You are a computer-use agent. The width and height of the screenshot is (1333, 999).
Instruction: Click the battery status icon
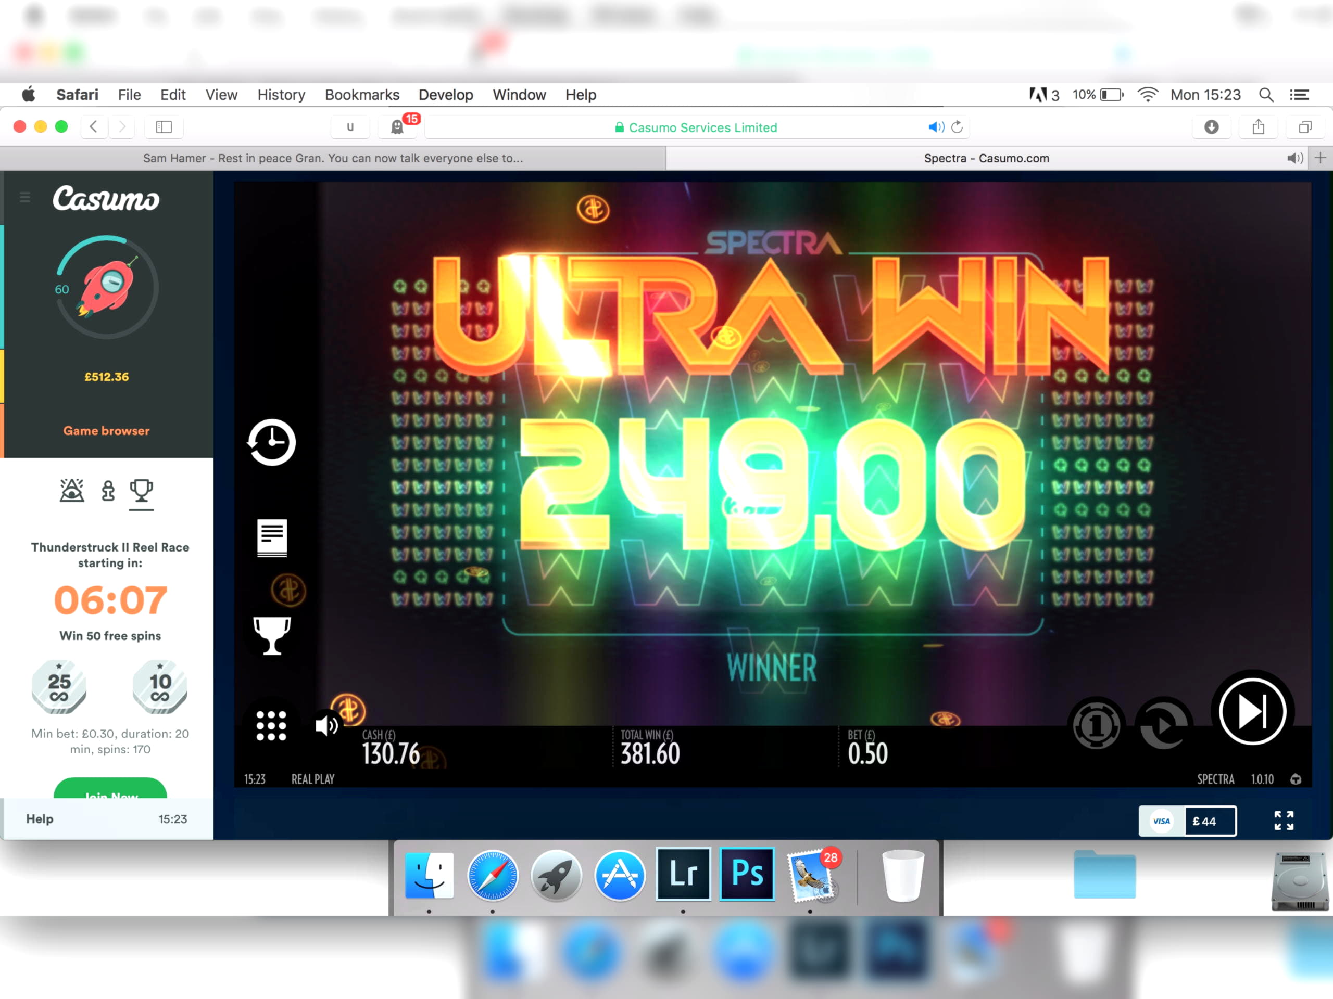[x=1111, y=95]
